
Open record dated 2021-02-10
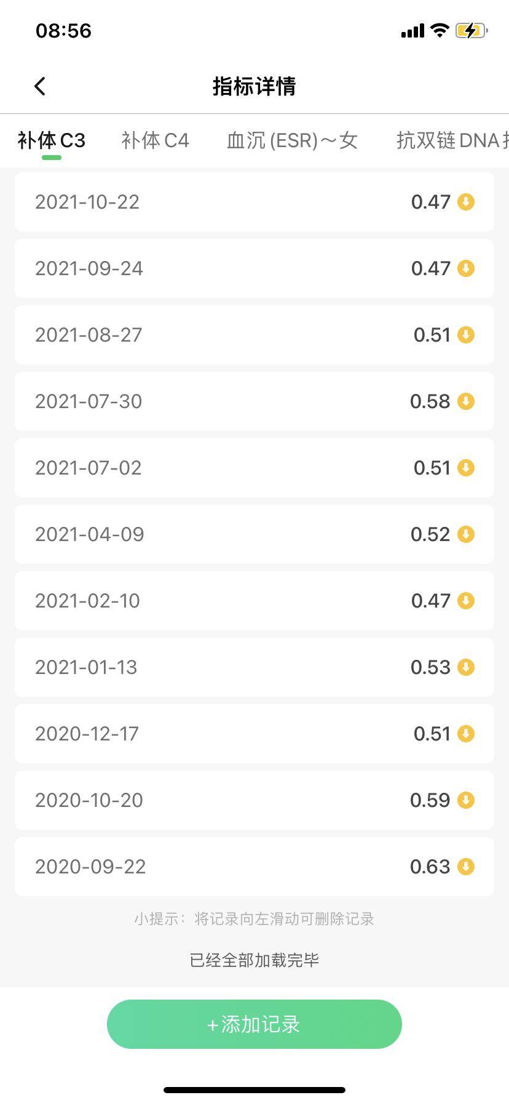click(254, 601)
